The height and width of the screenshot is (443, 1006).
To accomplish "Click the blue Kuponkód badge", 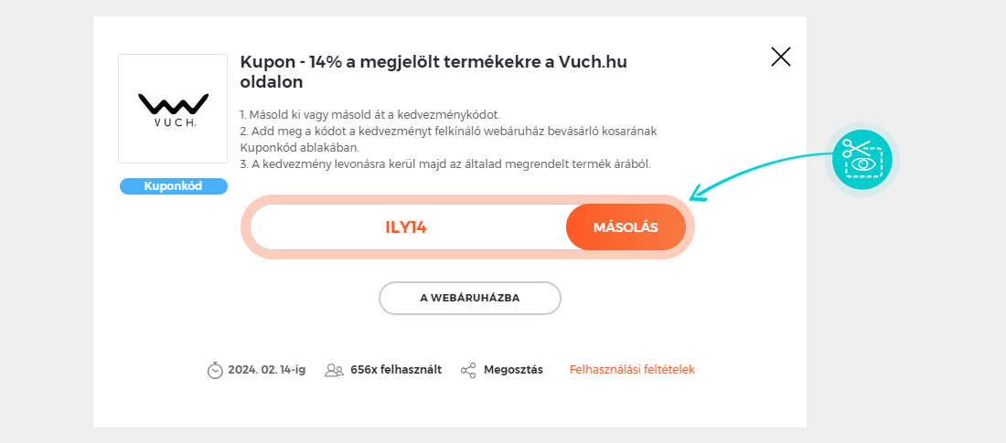I will (173, 186).
